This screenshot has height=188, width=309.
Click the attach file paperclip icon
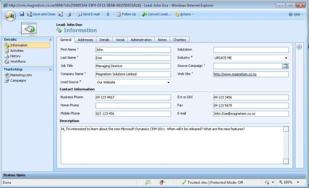(108, 14)
